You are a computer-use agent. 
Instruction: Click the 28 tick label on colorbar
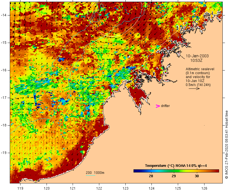[151, 176]
